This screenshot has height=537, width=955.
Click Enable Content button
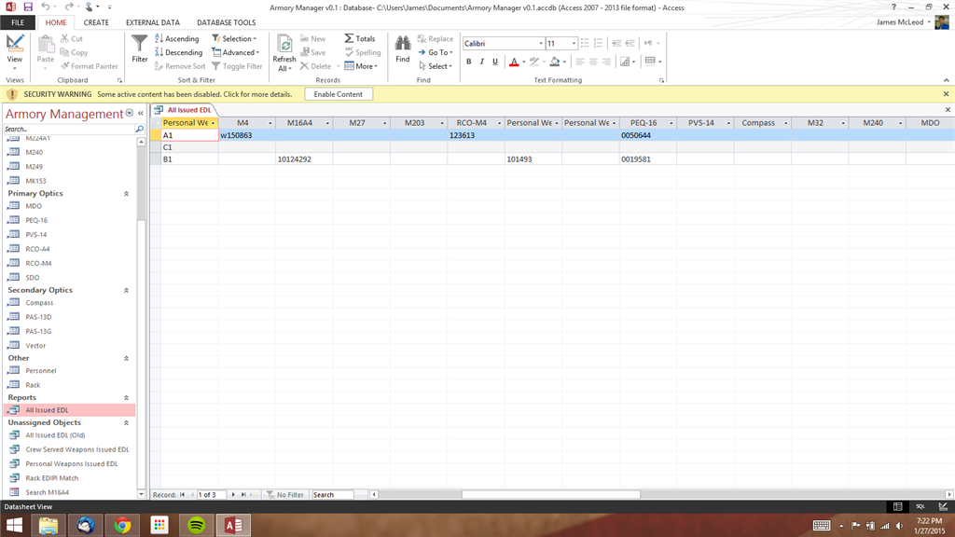[338, 94]
